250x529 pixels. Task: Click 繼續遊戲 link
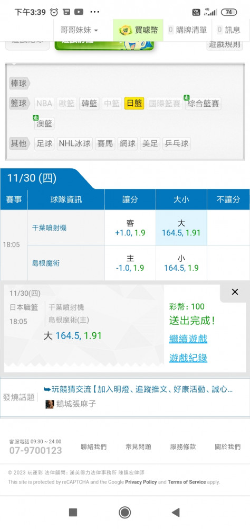188,339
